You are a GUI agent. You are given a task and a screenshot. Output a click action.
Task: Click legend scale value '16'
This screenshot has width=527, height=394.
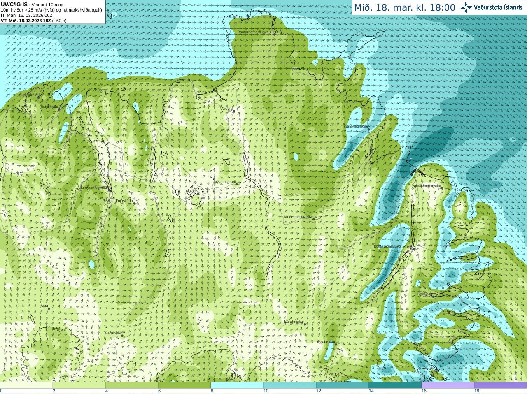click(424, 391)
